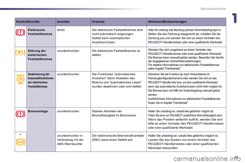Open the carmanualsonline.info watermark link
245x163 pixels.
click(x=207, y=159)
